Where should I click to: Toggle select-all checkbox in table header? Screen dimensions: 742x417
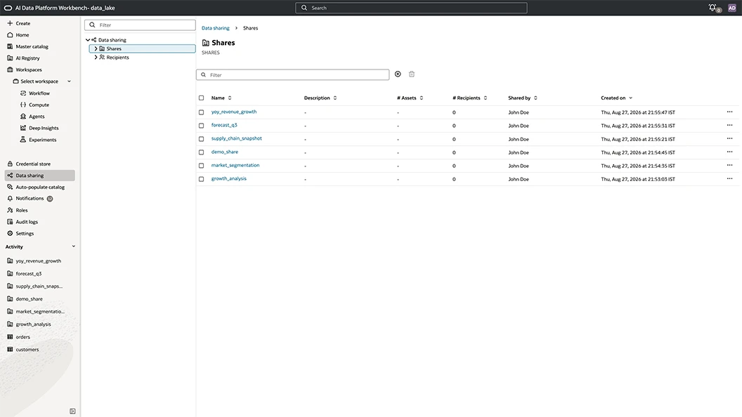point(201,98)
